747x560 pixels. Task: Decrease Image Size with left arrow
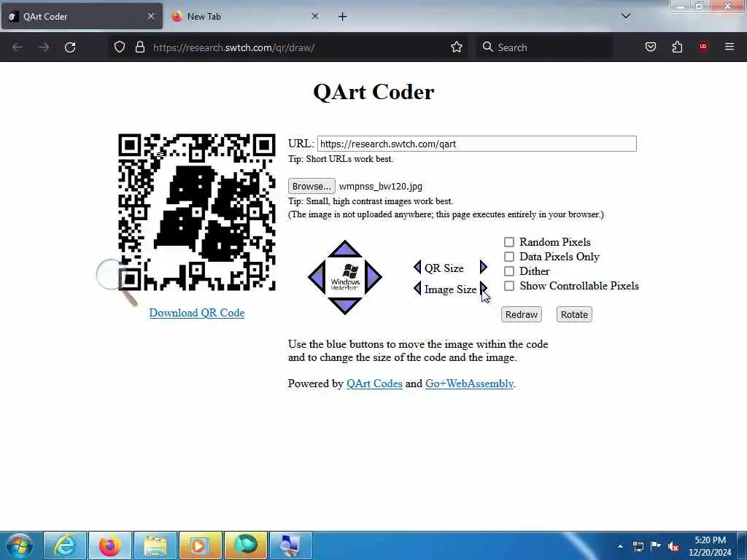(417, 289)
